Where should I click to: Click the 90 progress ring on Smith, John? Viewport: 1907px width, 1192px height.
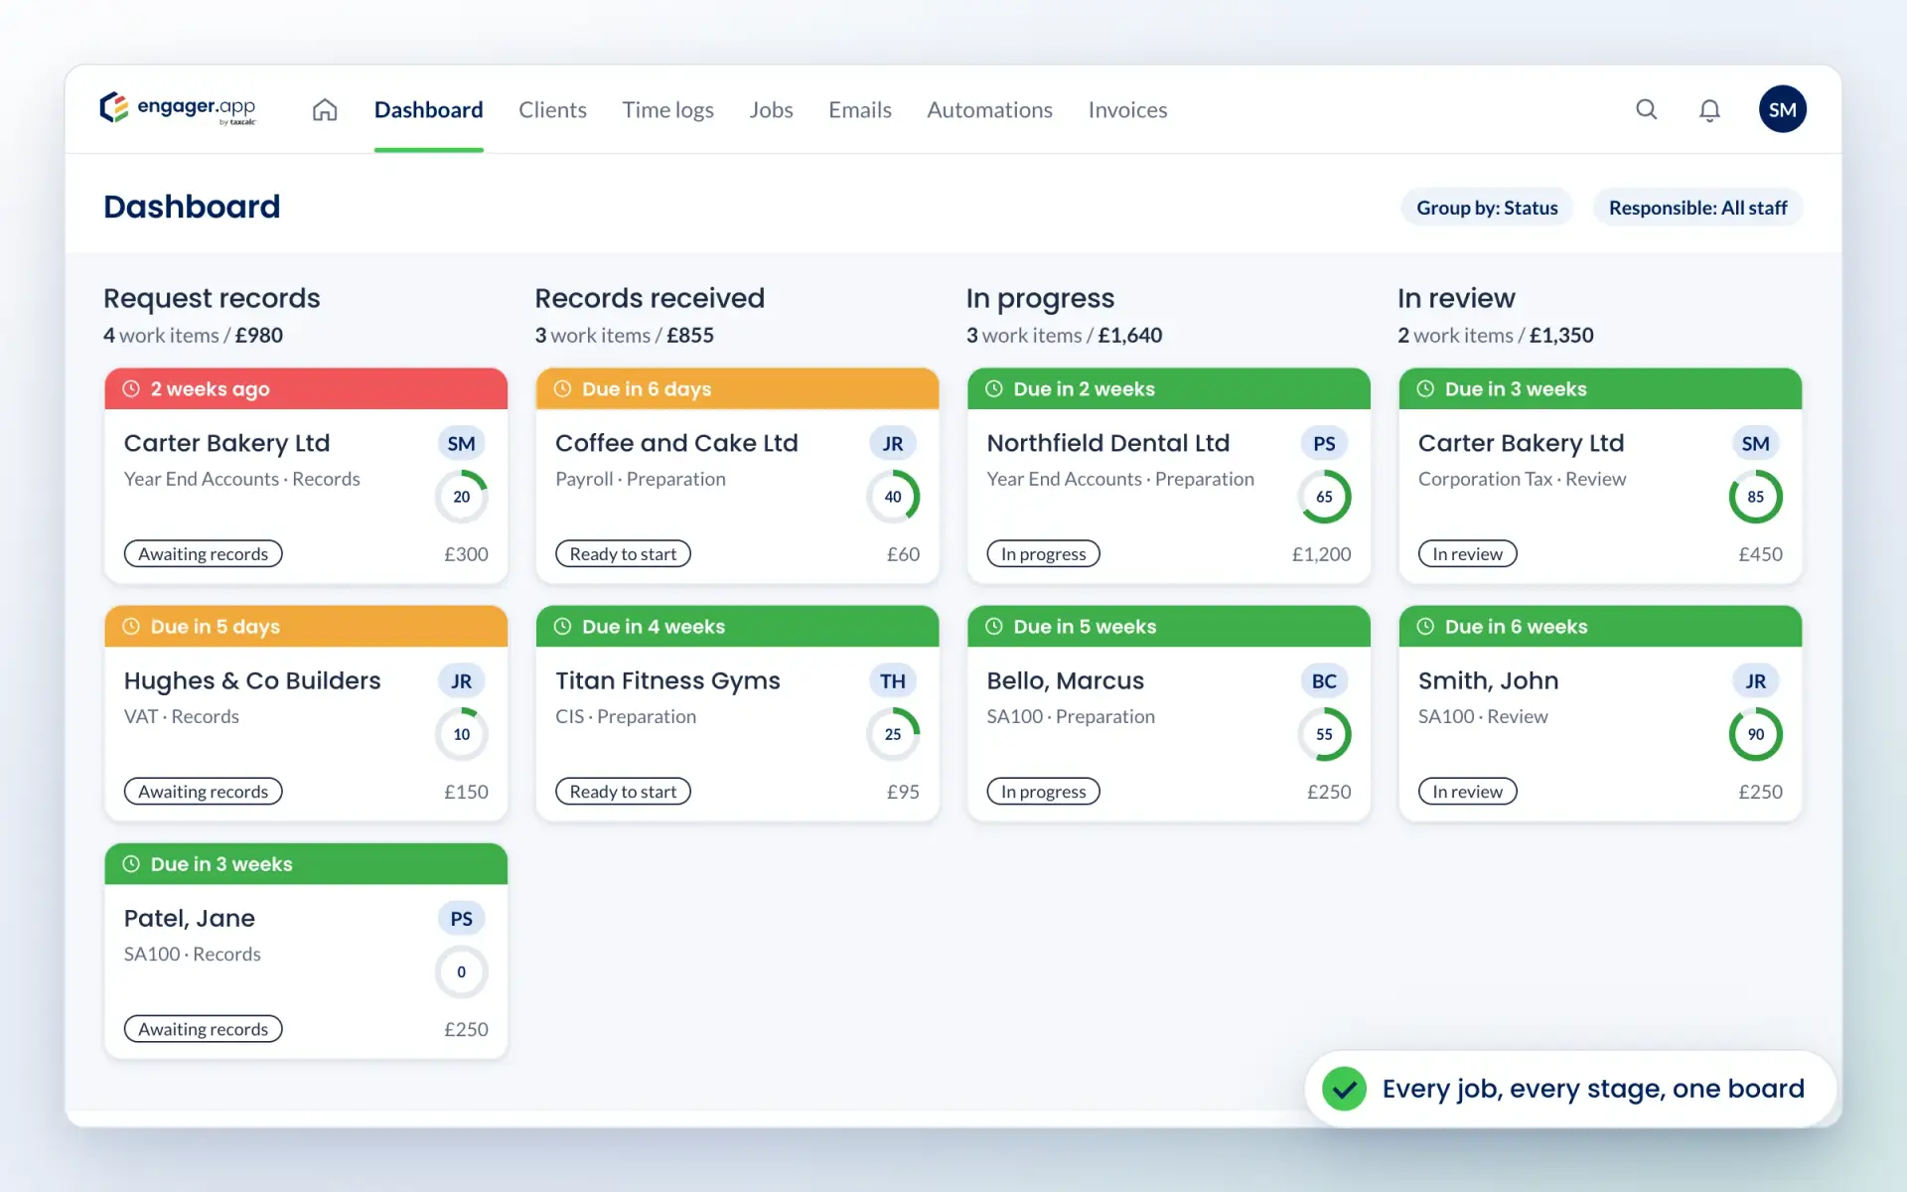1755,734
